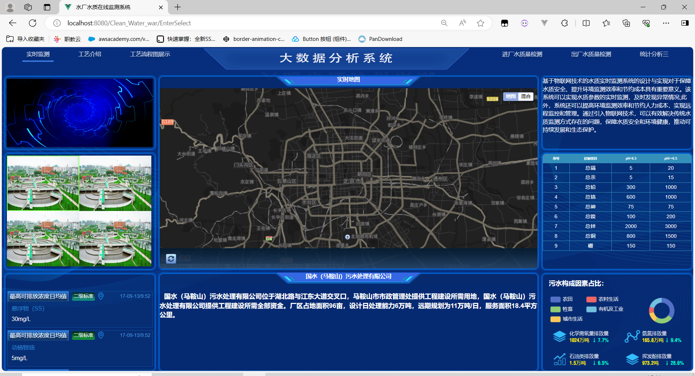The height and width of the screenshot is (376, 695).
Task: Click the 氨氮排放量 graph icon
Action: 632,337
